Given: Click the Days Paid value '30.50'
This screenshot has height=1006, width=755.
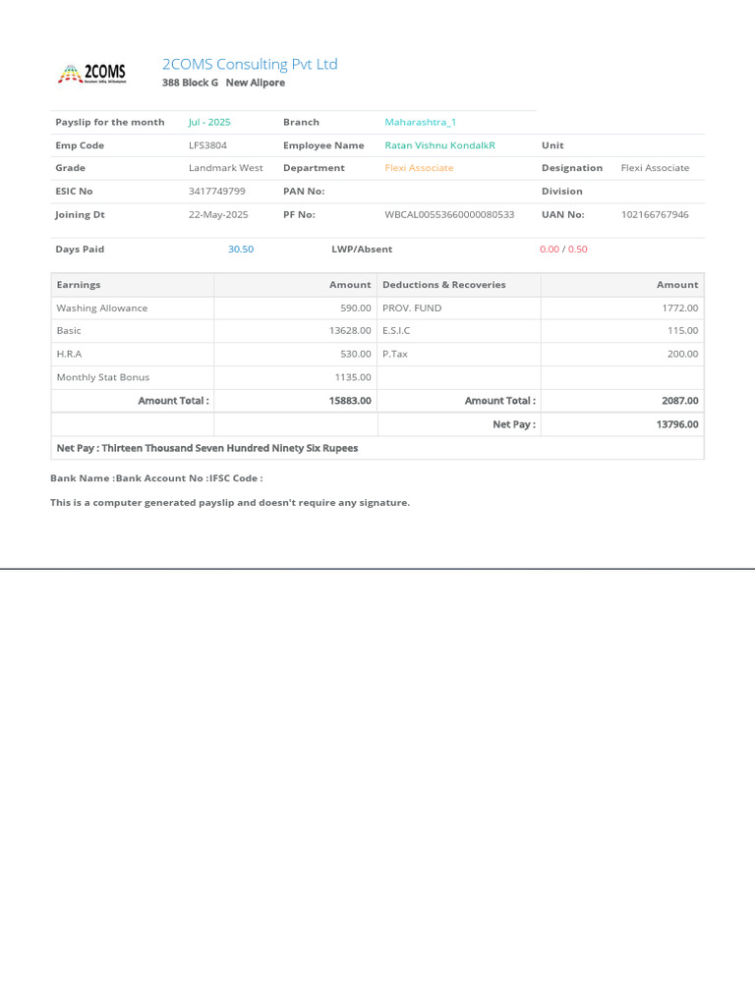Looking at the screenshot, I should click(241, 250).
